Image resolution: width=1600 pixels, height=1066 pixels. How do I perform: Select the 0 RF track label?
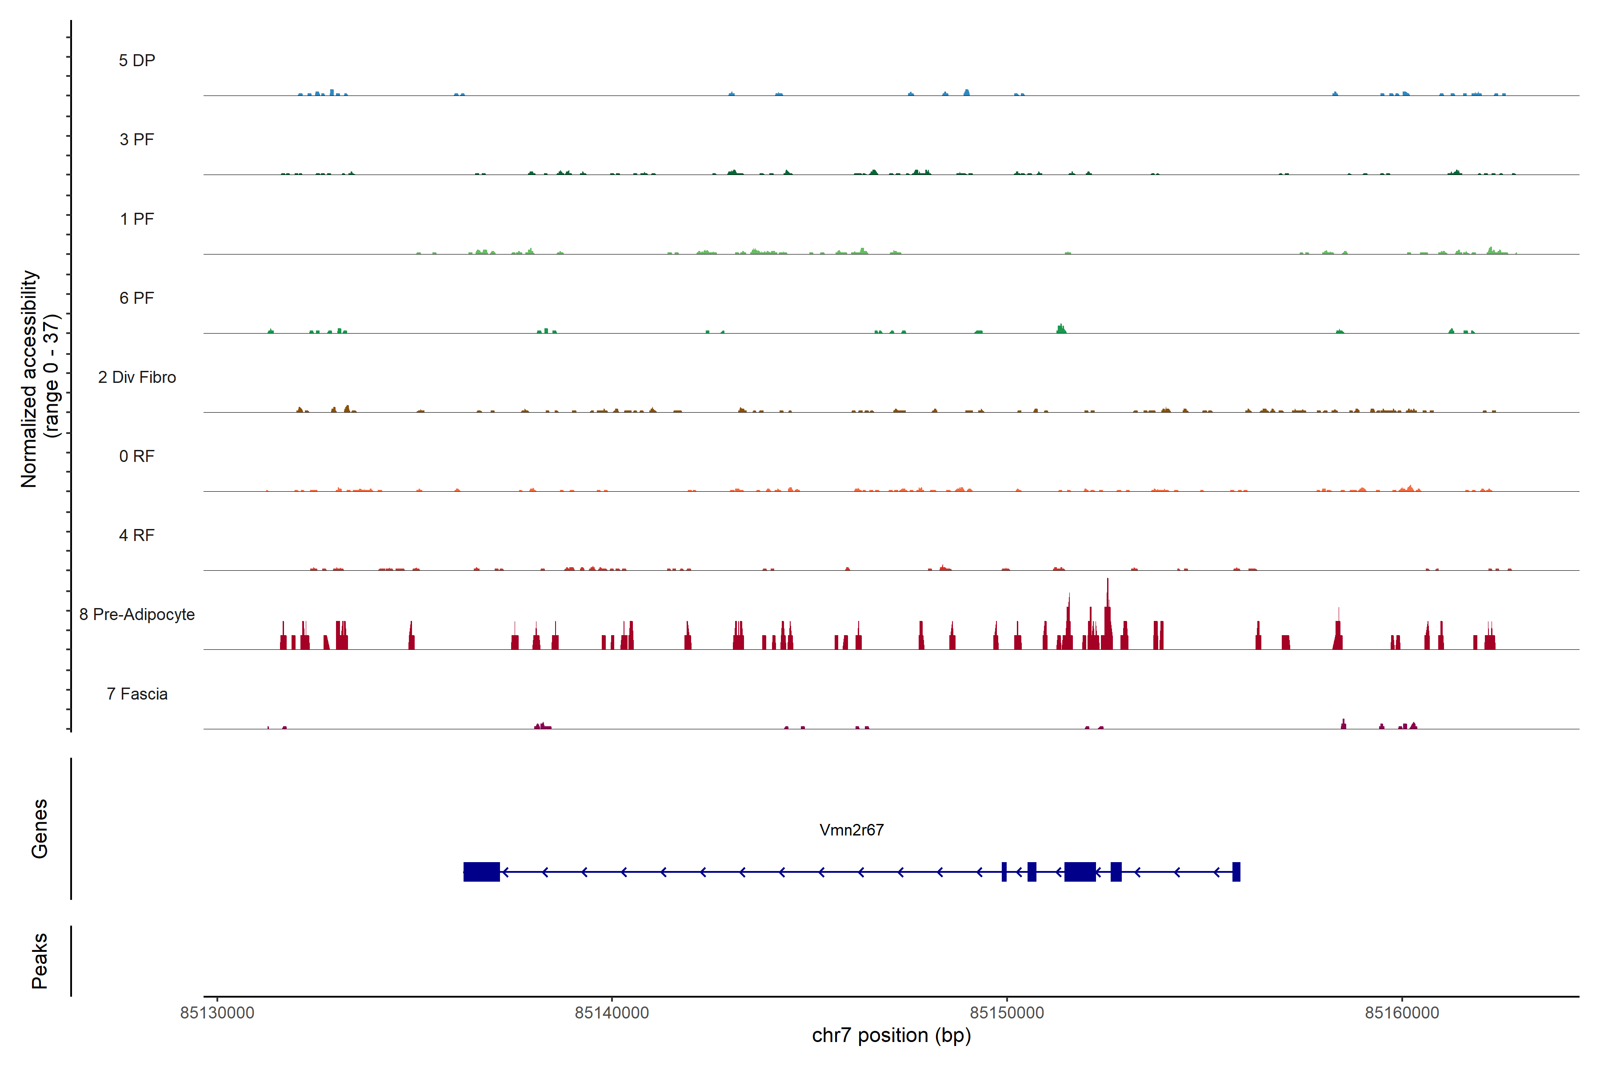137,456
